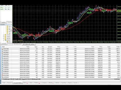121x90 pixels.
Task: Collapse the Market folder in Navigator
Action: (4, 40)
